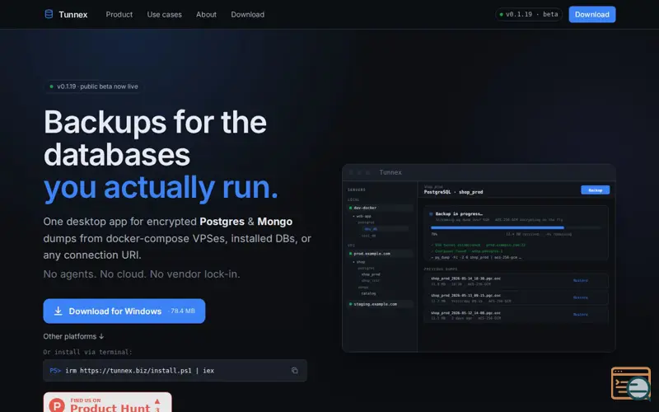Expand the Other platforms link

(73, 336)
